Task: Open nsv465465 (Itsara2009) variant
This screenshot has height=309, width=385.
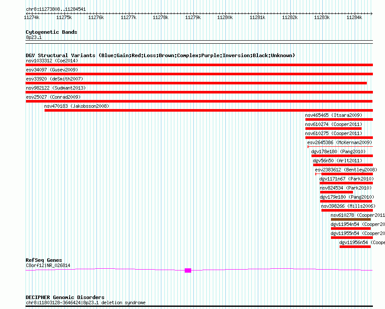Action: click(x=334, y=115)
